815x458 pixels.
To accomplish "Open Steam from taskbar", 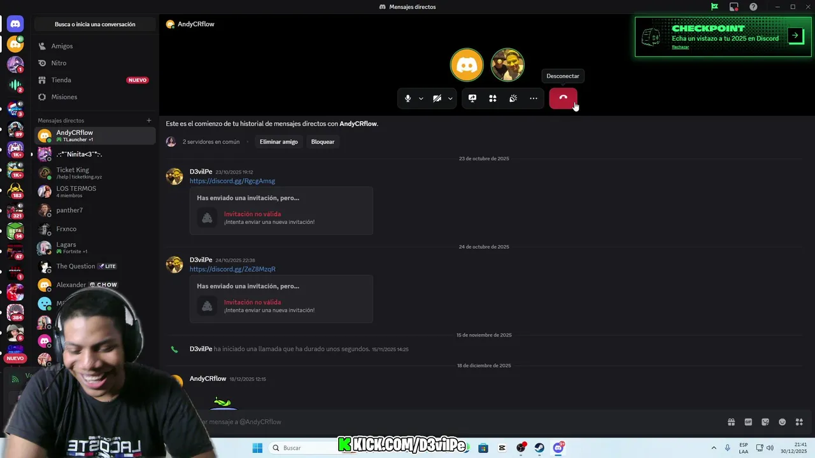I will coord(539,448).
